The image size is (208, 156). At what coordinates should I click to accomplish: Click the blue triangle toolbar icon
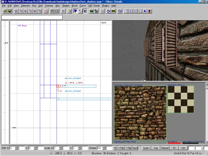click(x=75, y=11)
